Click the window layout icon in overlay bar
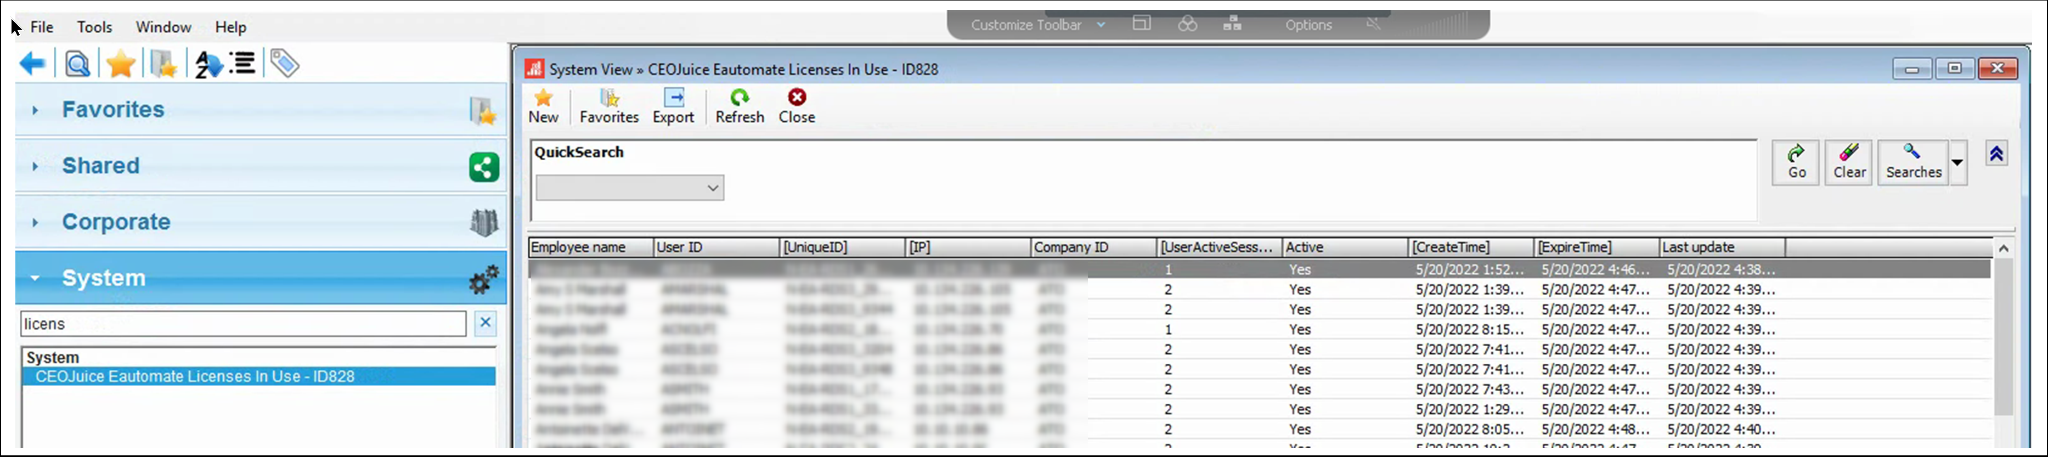 point(1142,24)
